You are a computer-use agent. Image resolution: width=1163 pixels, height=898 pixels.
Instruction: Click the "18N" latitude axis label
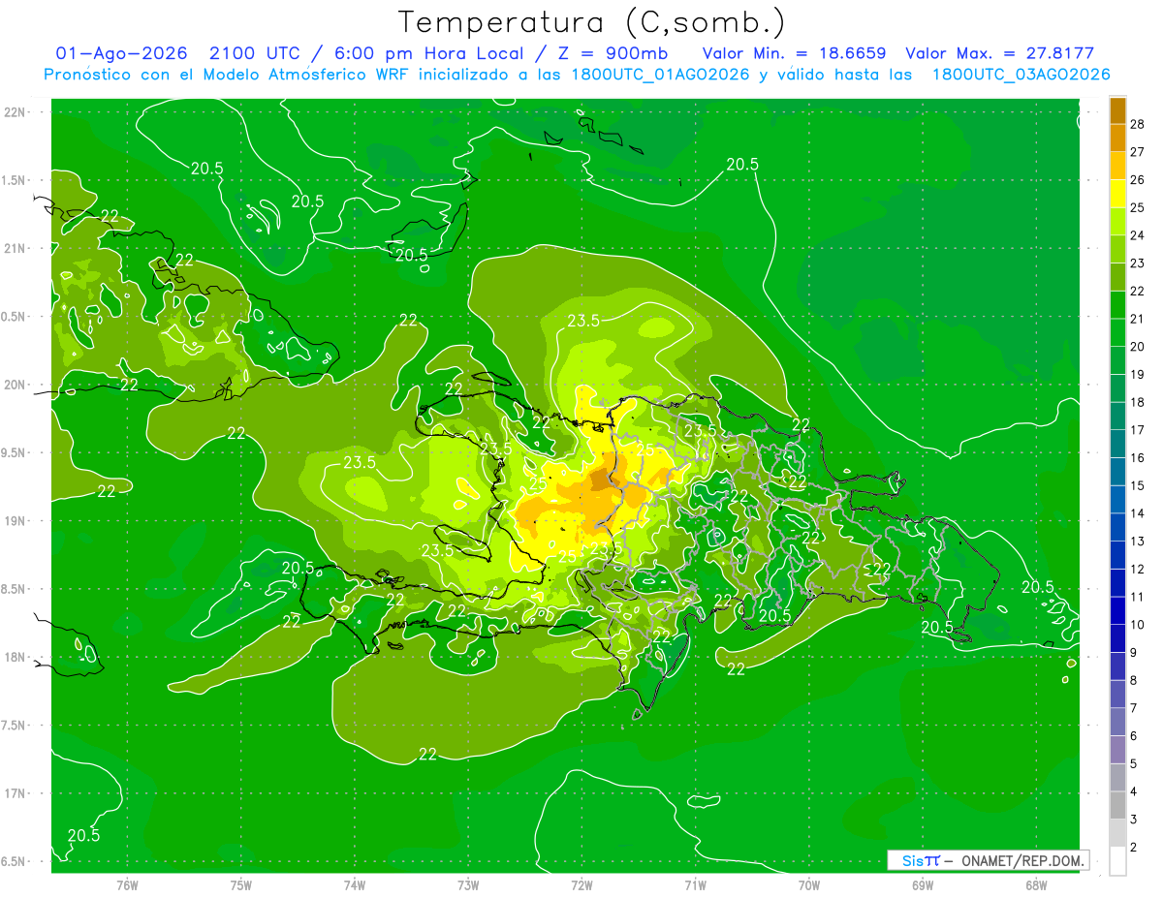pos(15,658)
